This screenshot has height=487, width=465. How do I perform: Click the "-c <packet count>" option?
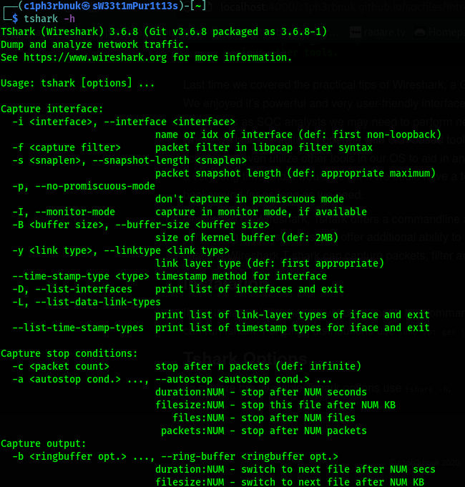pos(61,366)
